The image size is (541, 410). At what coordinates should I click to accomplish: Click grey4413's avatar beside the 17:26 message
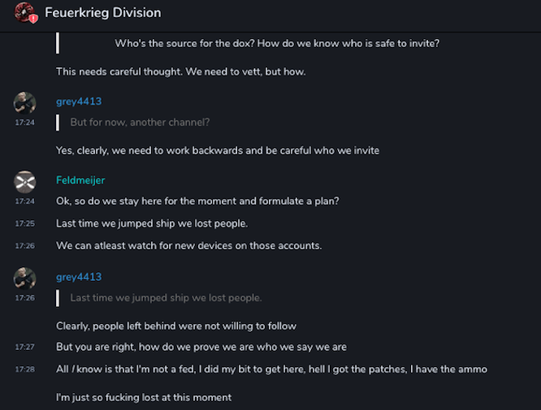click(x=25, y=278)
